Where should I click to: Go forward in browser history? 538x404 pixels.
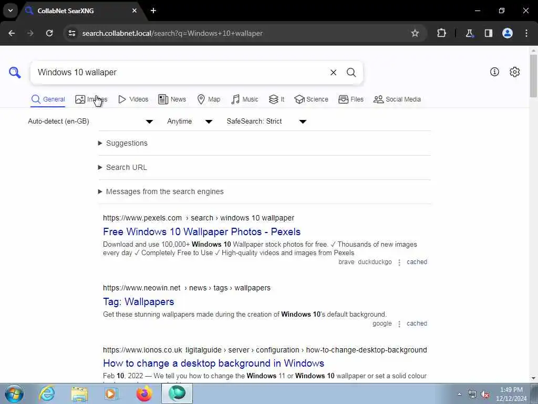(30, 33)
